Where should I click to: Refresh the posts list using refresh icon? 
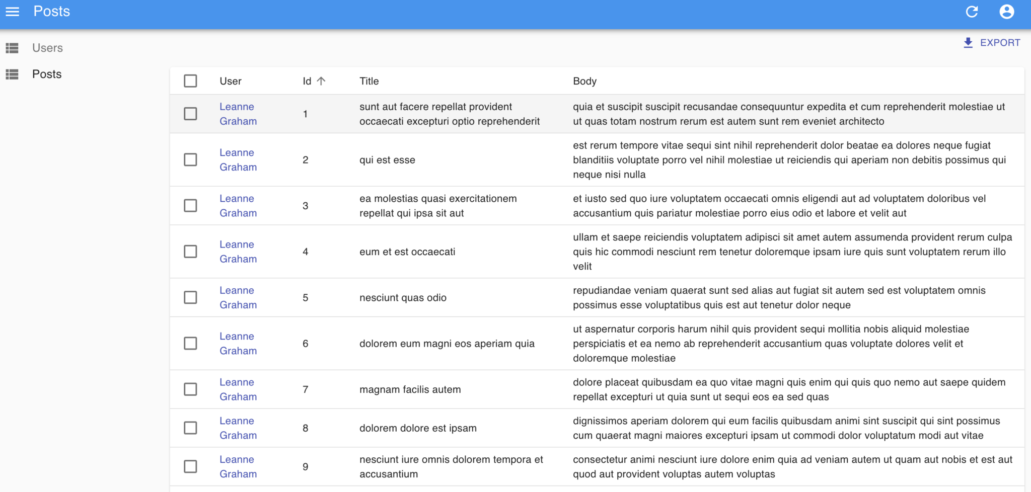click(x=972, y=12)
